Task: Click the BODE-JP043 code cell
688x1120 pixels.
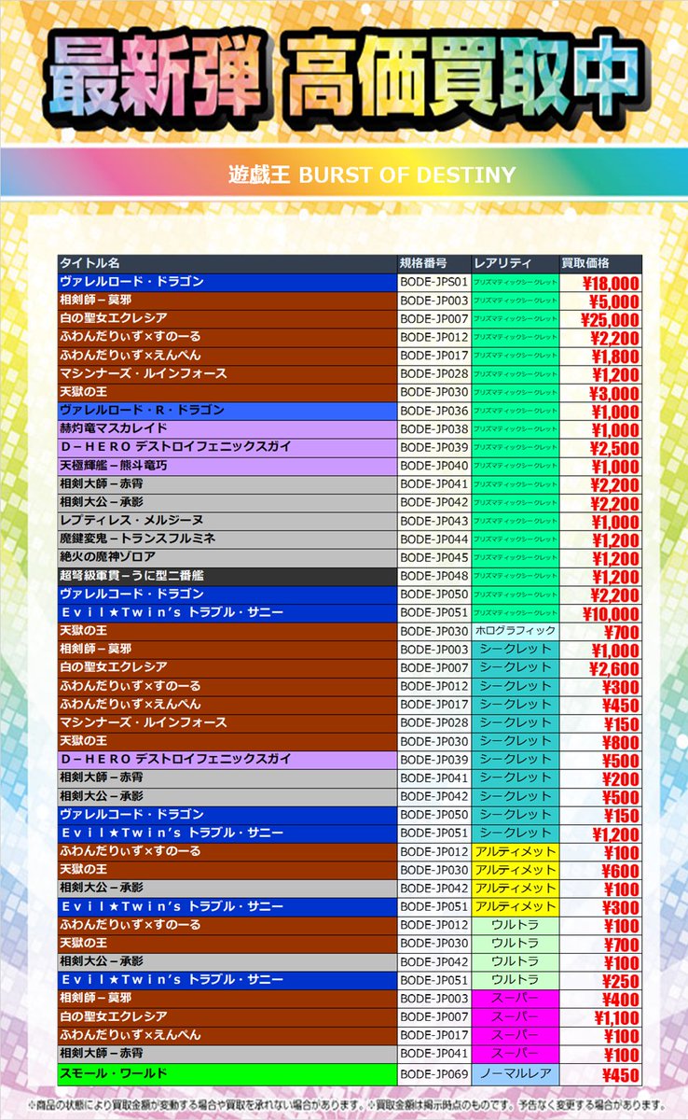Action: (433, 521)
